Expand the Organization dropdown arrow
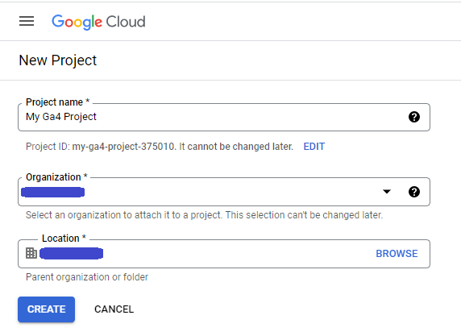Viewport: 461px width, 332px height. [x=387, y=192]
